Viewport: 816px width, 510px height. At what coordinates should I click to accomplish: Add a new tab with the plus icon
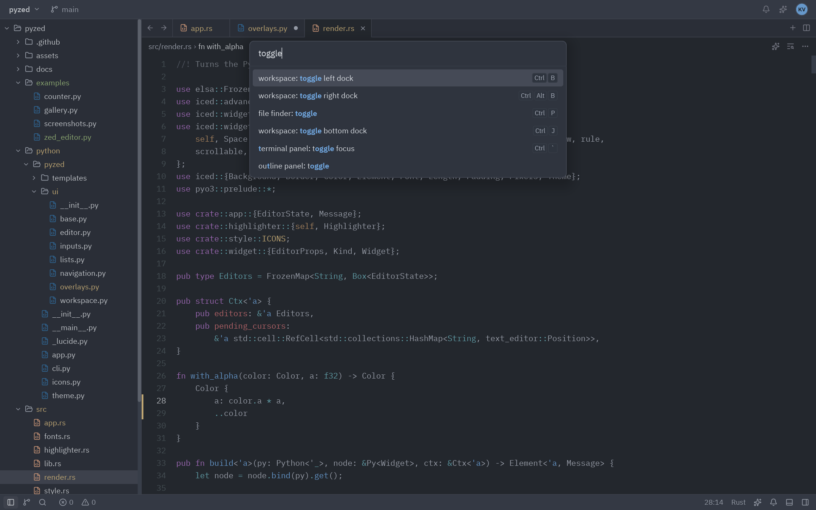click(x=793, y=28)
